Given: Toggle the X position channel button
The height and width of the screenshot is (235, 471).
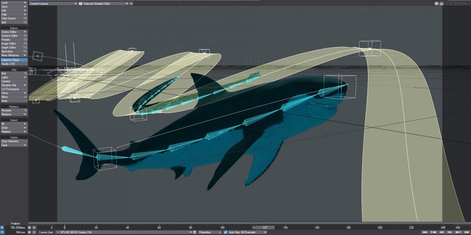Looking at the screenshot, I should (2, 228).
